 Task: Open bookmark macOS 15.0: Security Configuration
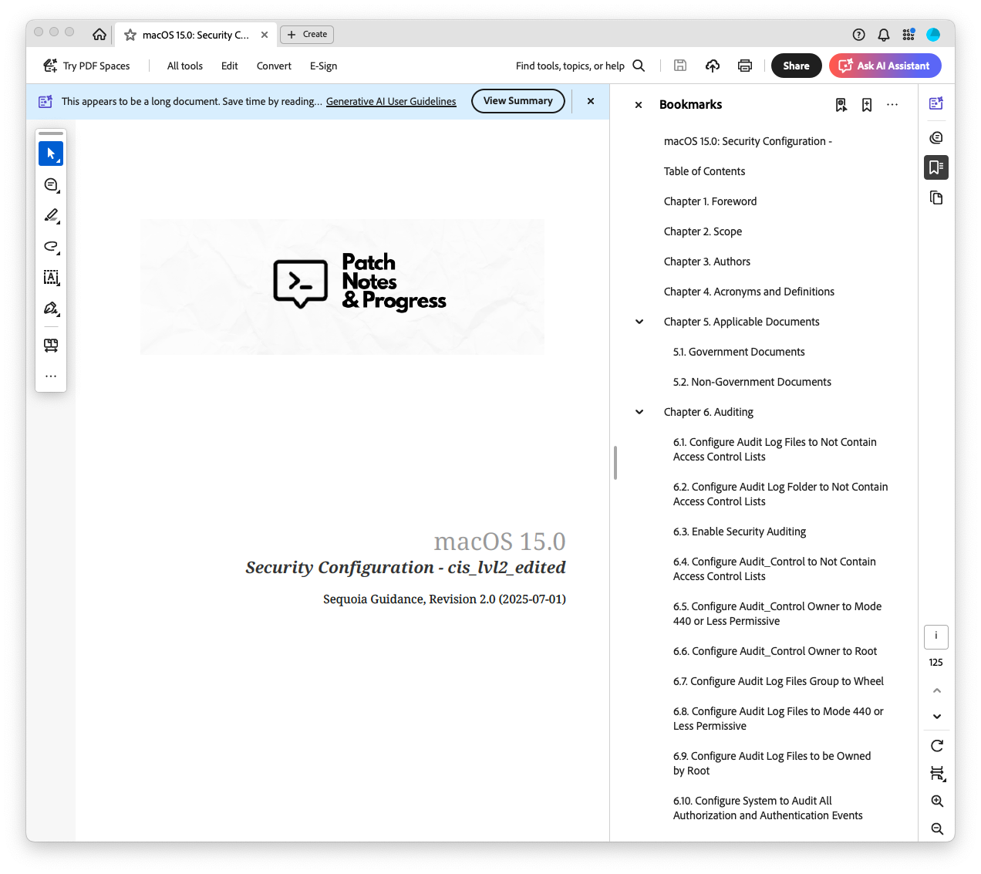747,141
